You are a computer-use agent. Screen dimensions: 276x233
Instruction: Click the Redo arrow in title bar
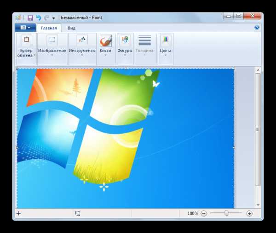[x=46, y=17]
